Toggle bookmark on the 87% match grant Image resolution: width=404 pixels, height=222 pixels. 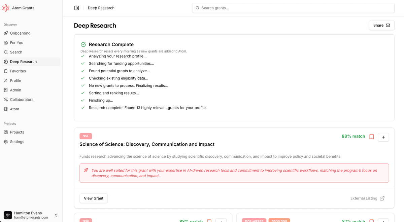pyautogui.click(x=372, y=220)
